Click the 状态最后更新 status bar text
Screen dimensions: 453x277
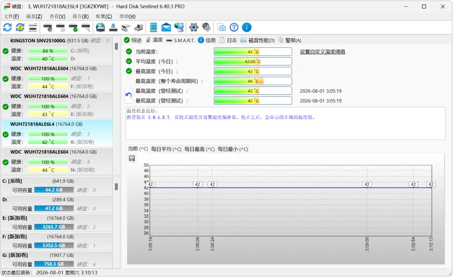click(49, 273)
